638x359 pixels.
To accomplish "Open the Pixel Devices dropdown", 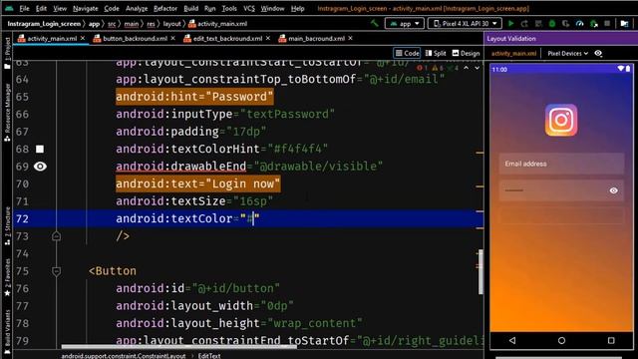I will coord(567,53).
